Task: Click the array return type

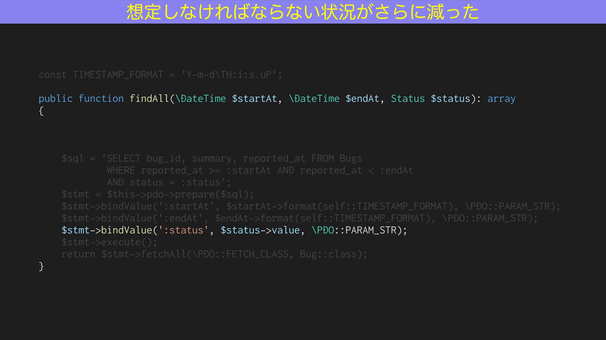Action: coord(501,99)
